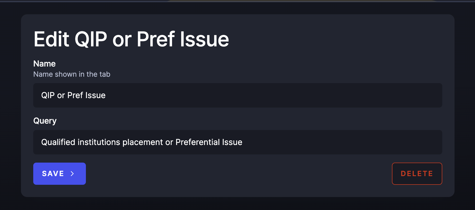This screenshot has height=210, width=475.
Task: Click the 'Edit QIP or Pref Issue' heading
Action: click(131, 39)
